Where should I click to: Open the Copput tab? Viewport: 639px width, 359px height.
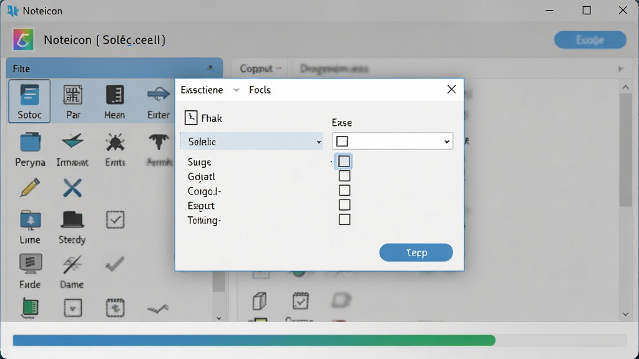[260, 69]
